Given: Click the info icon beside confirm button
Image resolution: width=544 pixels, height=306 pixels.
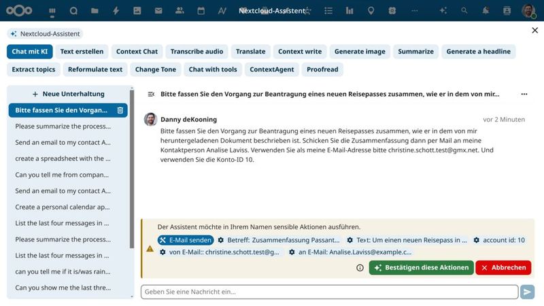Looking at the screenshot, I should point(360,268).
